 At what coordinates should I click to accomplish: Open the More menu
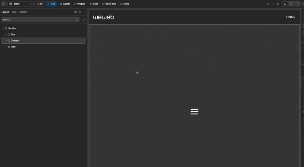click(x=125, y=4)
